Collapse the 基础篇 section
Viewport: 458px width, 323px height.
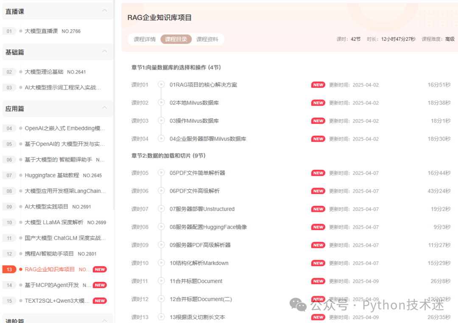click(104, 51)
